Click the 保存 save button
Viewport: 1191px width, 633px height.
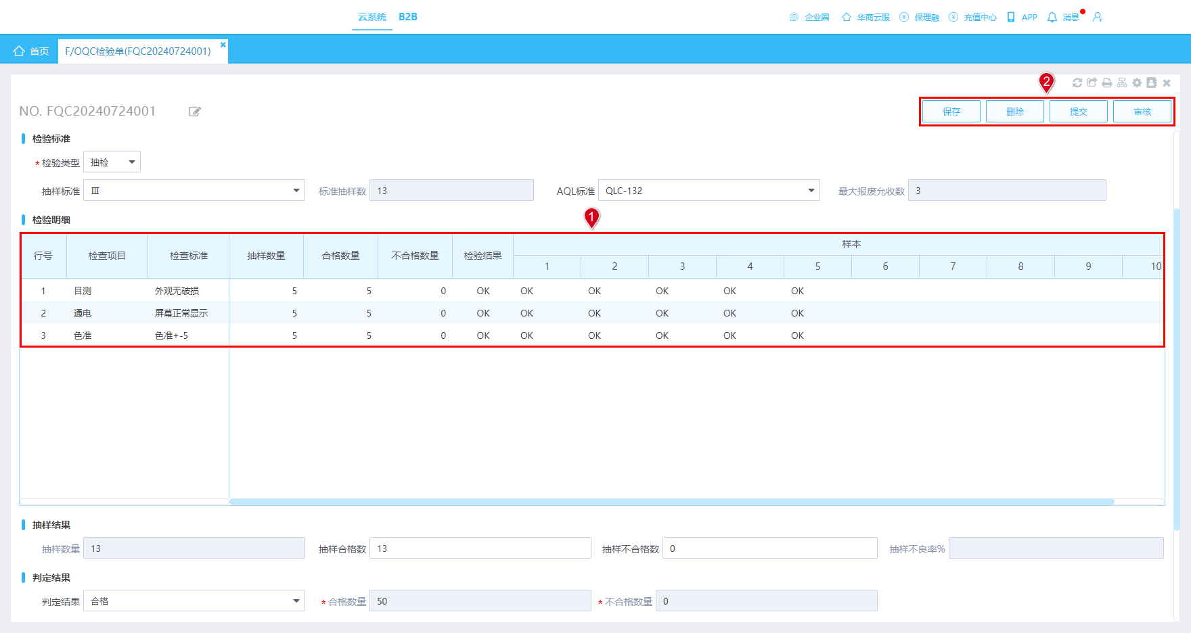951,112
